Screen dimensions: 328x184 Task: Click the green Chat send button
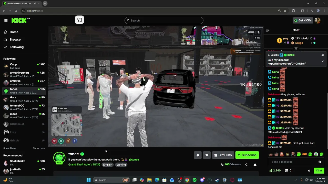coord(319,170)
